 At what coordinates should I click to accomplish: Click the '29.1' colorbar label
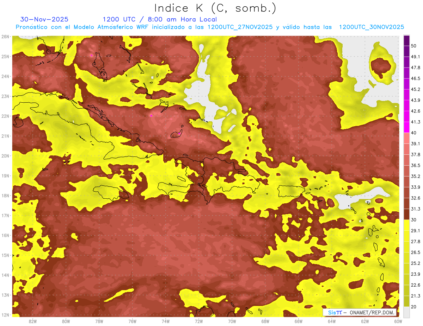click(415, 231)
